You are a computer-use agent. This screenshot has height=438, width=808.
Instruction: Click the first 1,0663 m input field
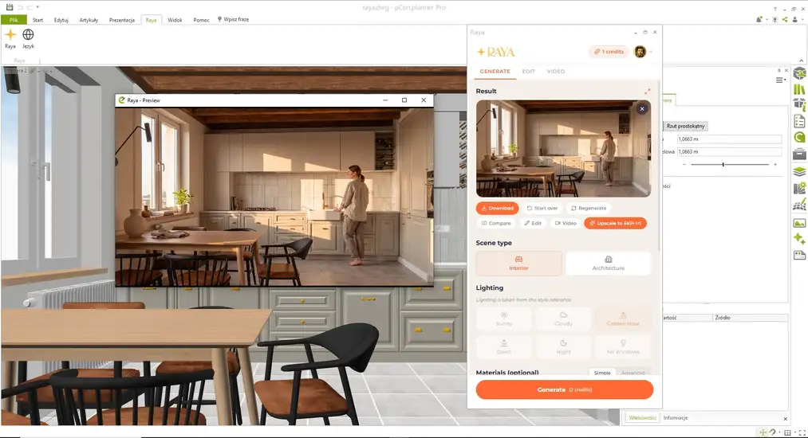pyautogui.click(x=729, y=139)
